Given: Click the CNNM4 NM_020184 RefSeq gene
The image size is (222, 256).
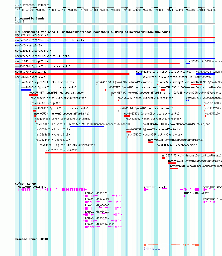Looking at the screenshot, I should pyautogui.click(x=172, y=189).
